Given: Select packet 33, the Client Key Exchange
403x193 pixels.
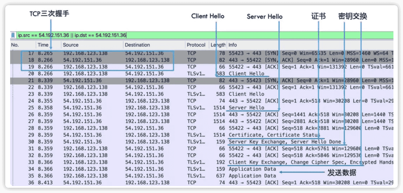Looking at the screenshot, I should click(x=202, y=162).
